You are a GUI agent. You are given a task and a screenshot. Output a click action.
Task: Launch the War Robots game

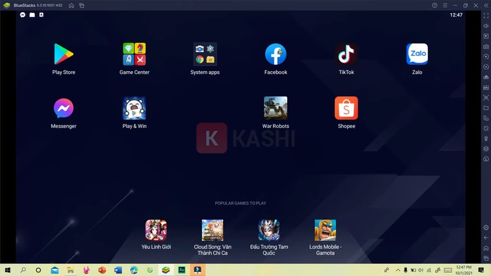[276, 109]
